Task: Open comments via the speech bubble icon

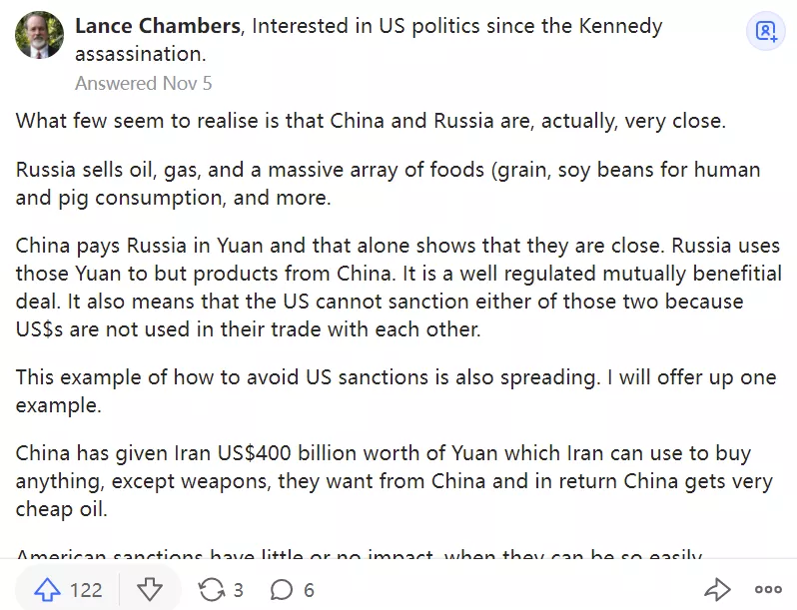Action: pos(281,590)
